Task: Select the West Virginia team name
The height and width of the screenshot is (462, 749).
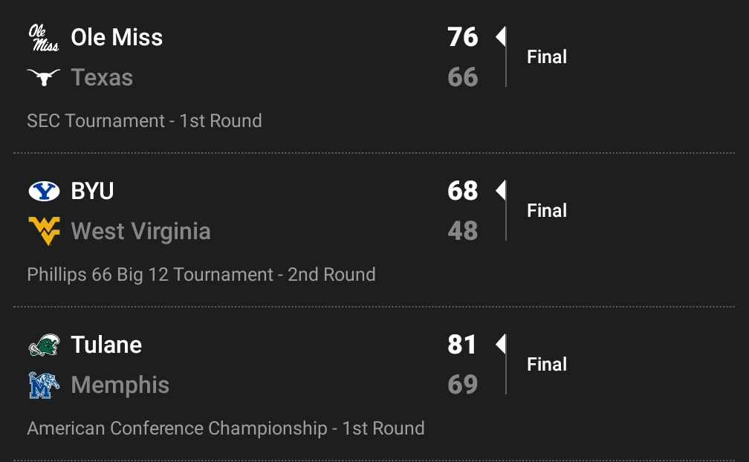Action: coord(140,231)
